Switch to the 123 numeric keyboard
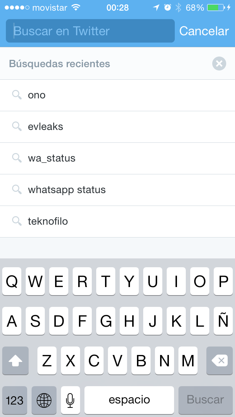 (x=15, y=400)
